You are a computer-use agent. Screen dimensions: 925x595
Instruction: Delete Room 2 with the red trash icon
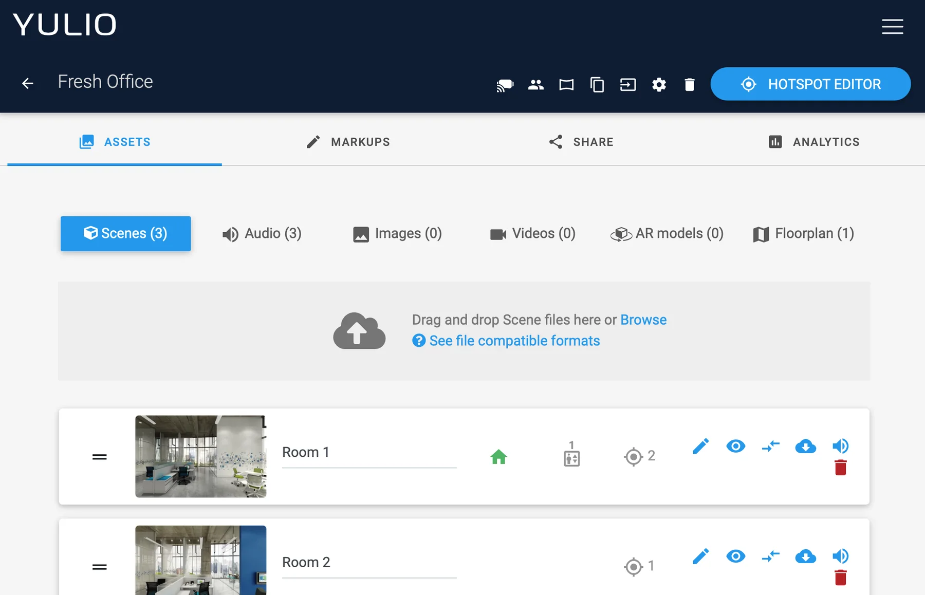(841, 578)
